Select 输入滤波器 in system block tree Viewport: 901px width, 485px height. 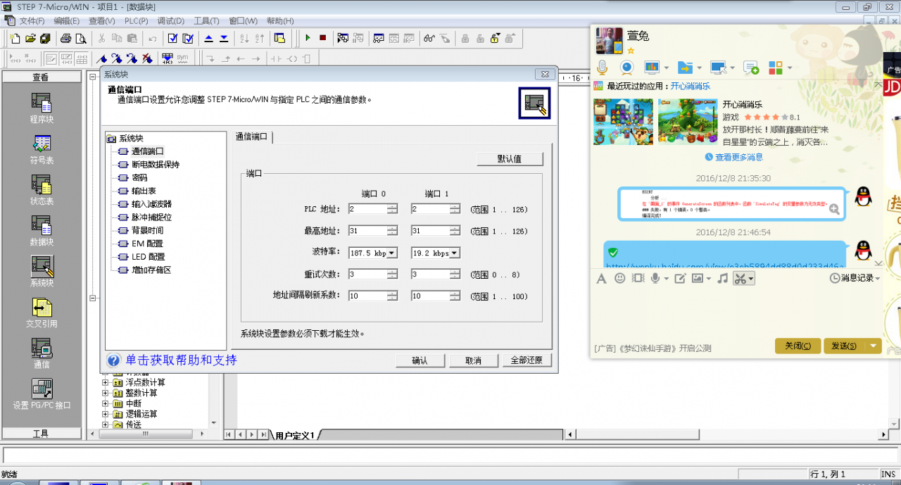click(151, 204)
